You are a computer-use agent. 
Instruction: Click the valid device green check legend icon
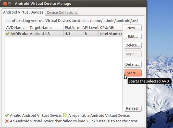tap(7, 115)
